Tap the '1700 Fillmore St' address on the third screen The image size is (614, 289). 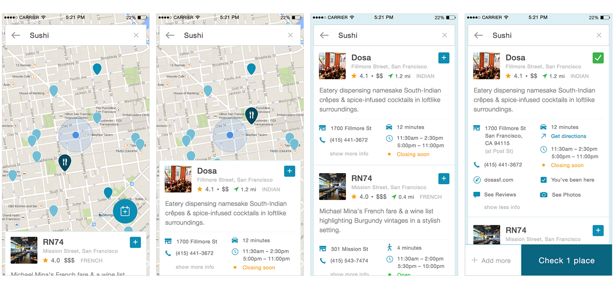[351, 129]
